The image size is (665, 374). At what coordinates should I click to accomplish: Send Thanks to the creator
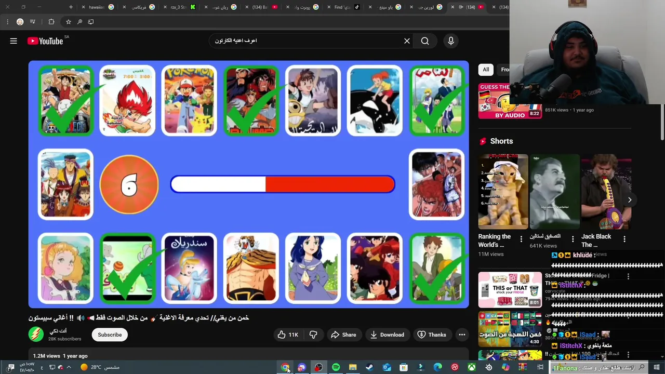click(x=432, y=335)
